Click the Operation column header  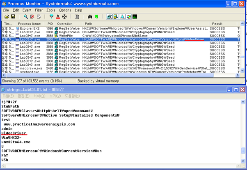[x=68, y=24]
